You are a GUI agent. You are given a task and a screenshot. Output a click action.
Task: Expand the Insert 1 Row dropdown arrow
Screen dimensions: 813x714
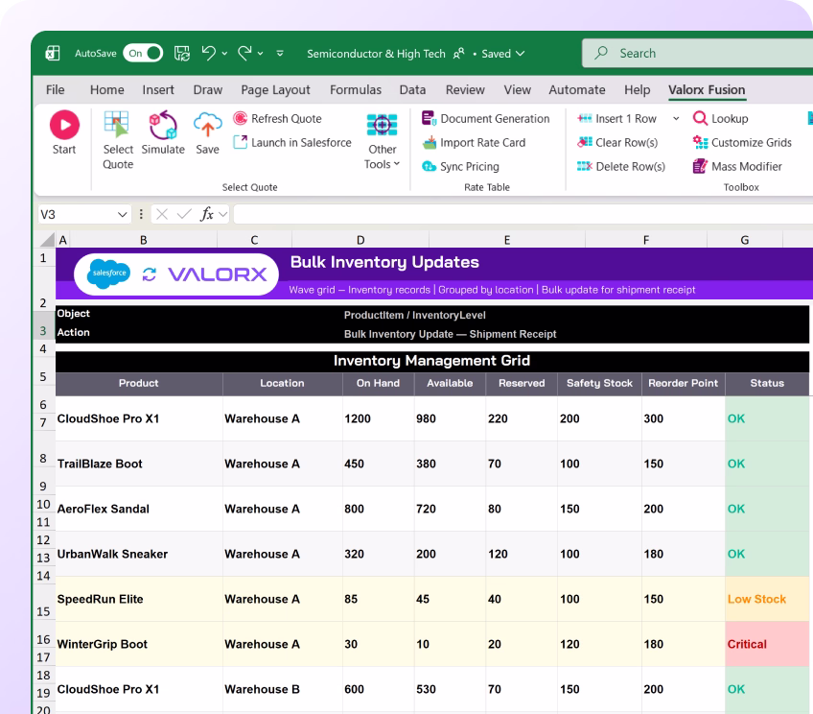point(676,119)
